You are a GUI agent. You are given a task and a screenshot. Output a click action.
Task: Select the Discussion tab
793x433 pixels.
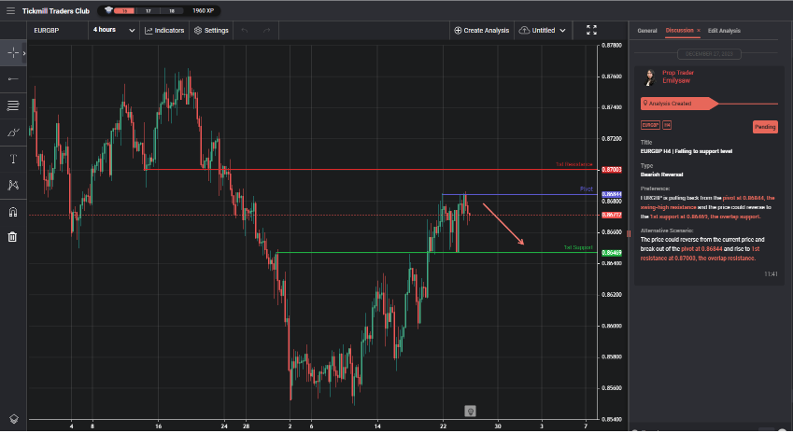coord(679,30)
